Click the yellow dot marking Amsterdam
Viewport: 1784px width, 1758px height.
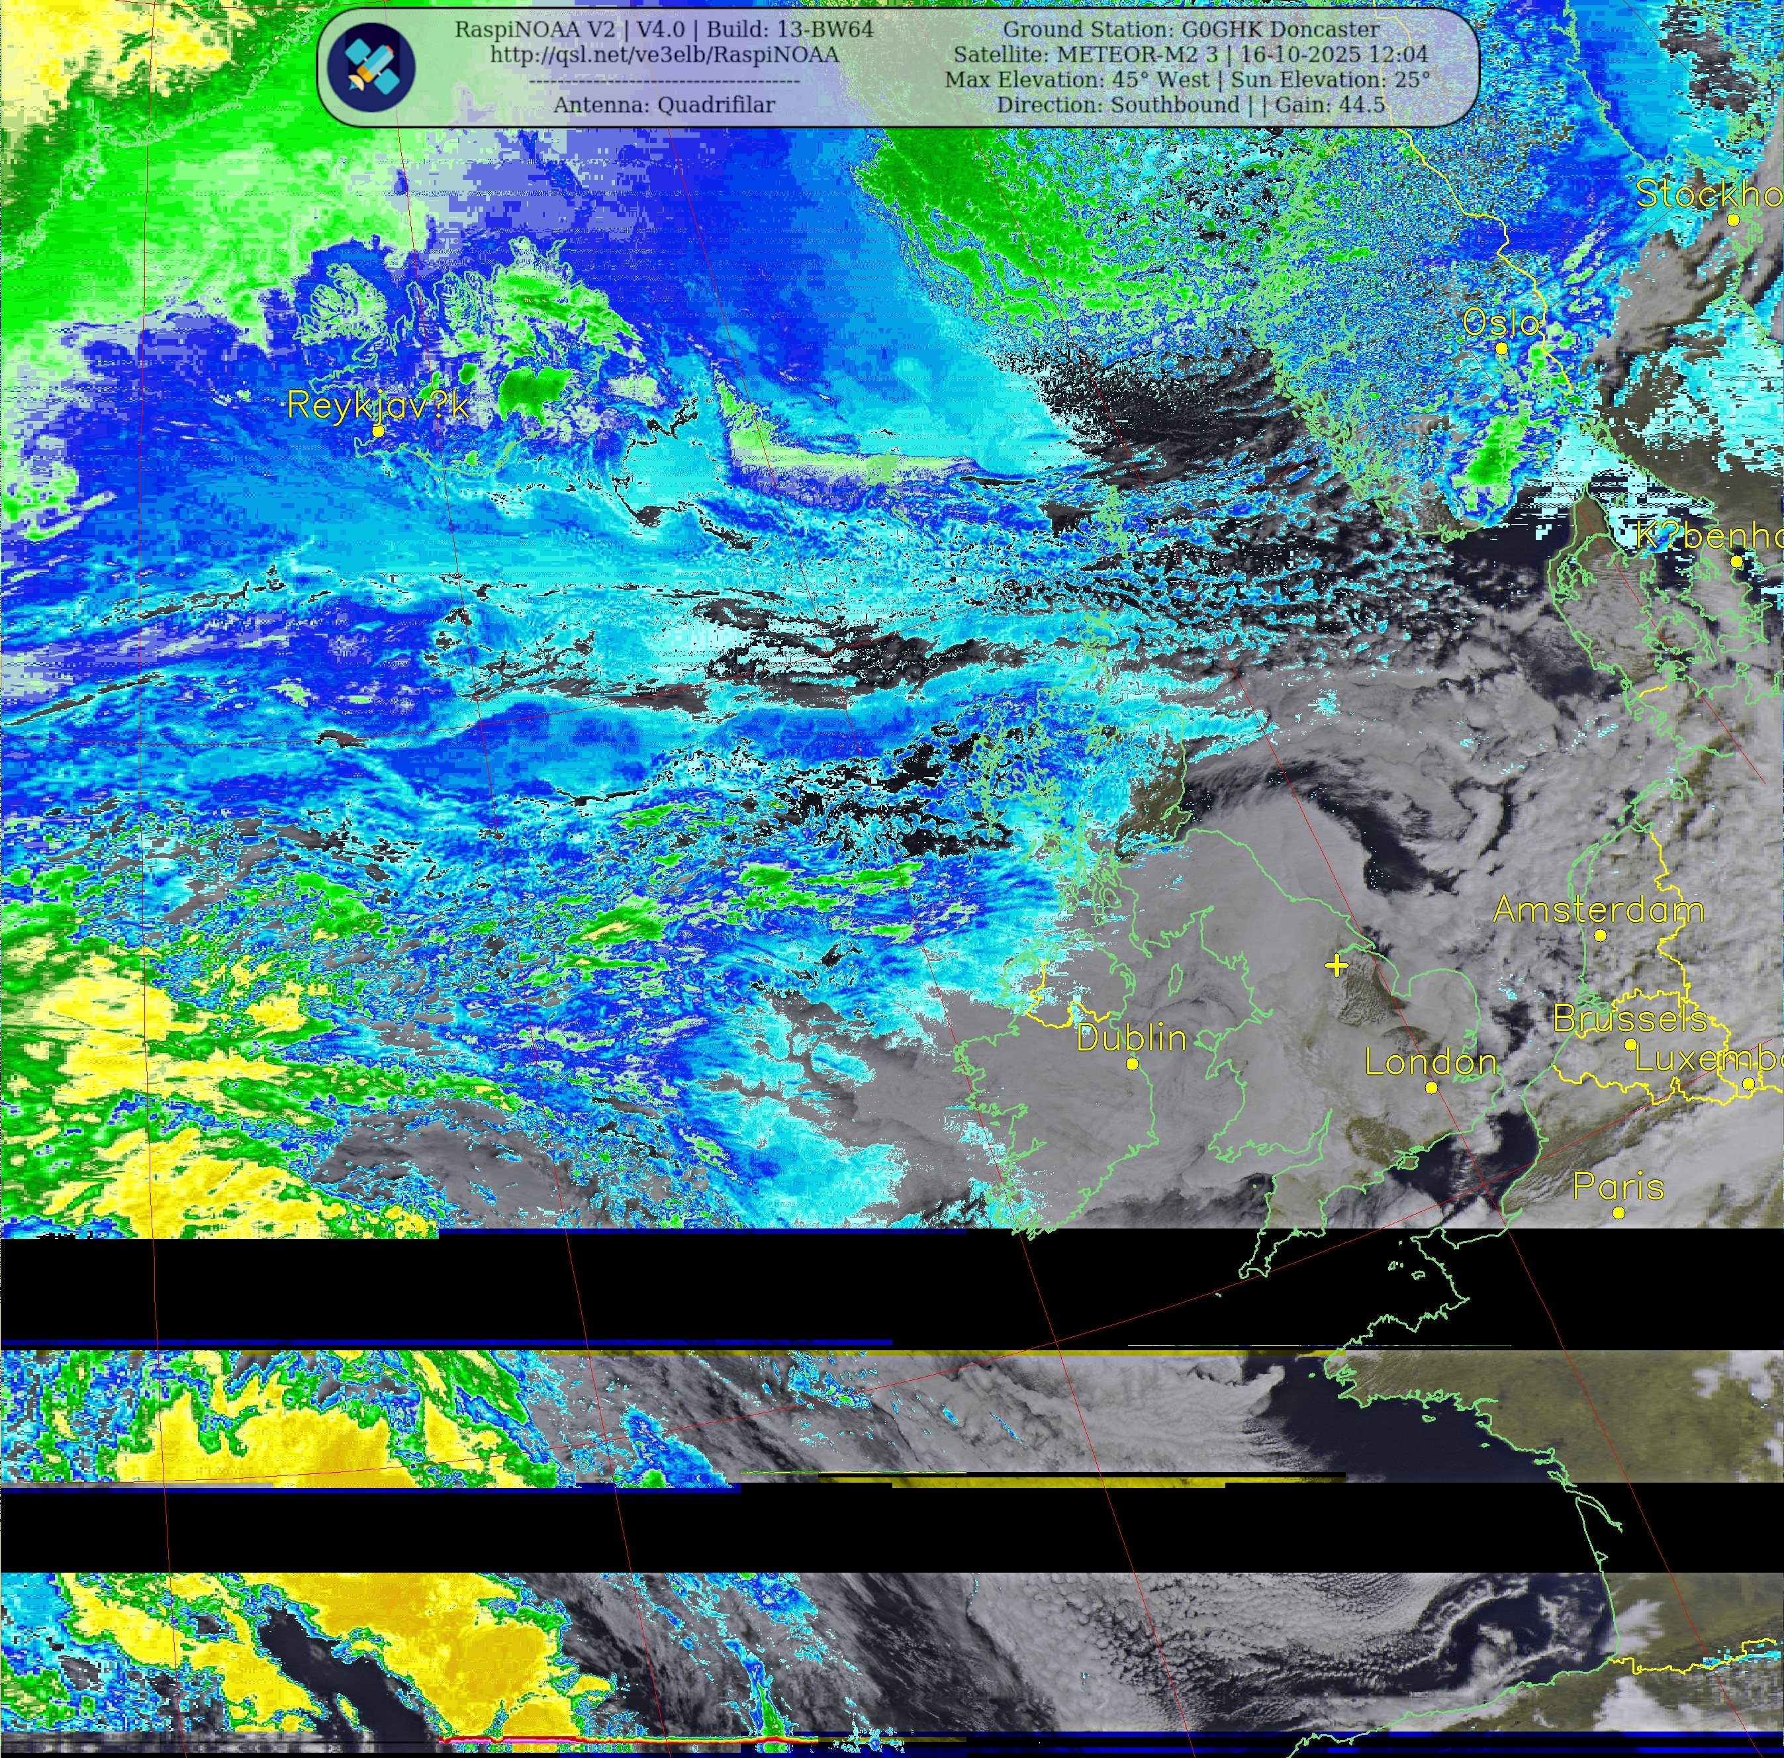(1600, 935)
